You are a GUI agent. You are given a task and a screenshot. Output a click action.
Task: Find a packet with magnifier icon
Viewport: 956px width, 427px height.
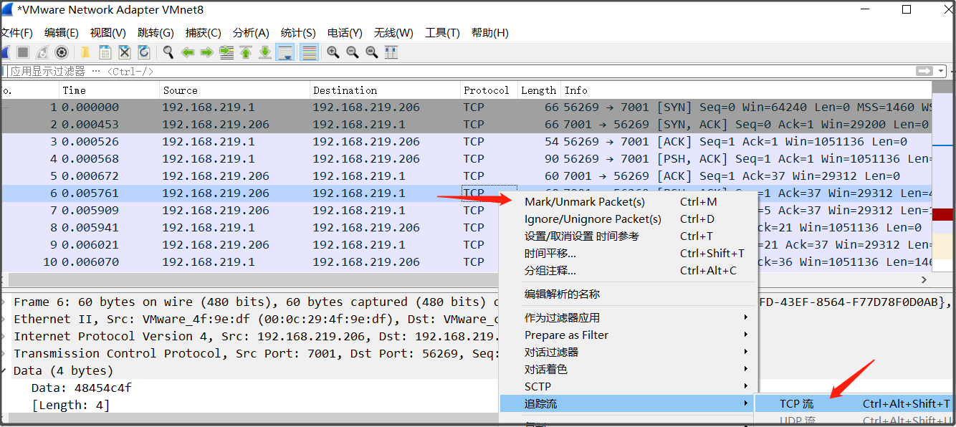[x=168, y=52]
